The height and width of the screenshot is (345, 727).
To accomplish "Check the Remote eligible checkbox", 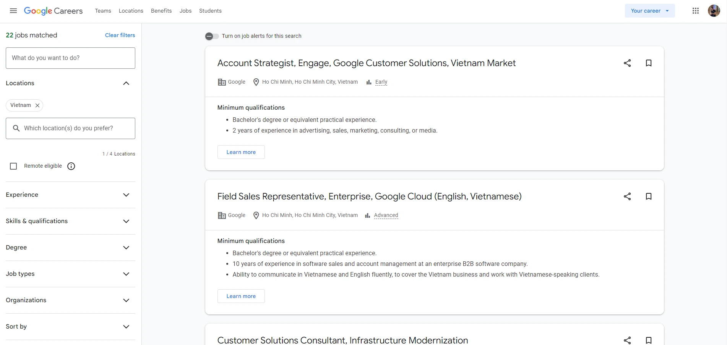I will point(13,166).
